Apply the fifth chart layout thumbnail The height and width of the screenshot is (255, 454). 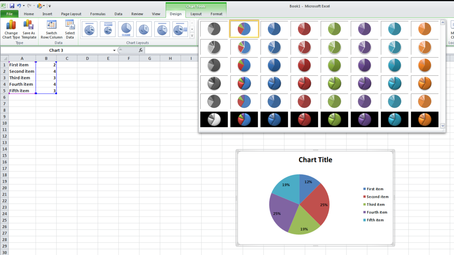point(162,29)
